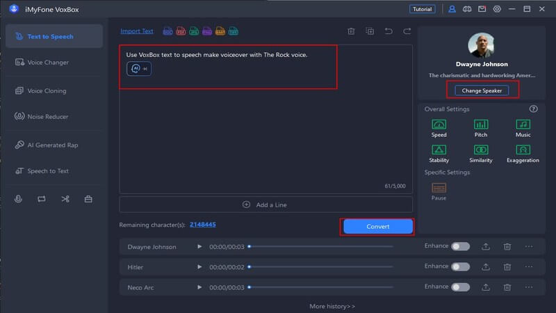Click the add-block icon above the editor

pos(370,31)
